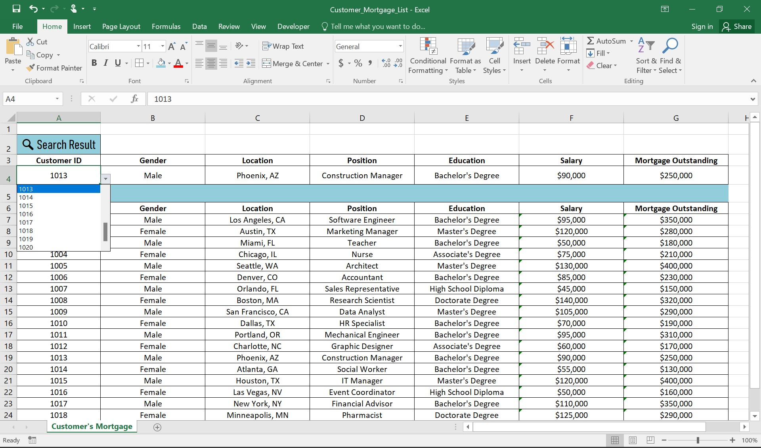Open the font name Calibri dropdown
This screenshot has width=761, height=448.
138,46
